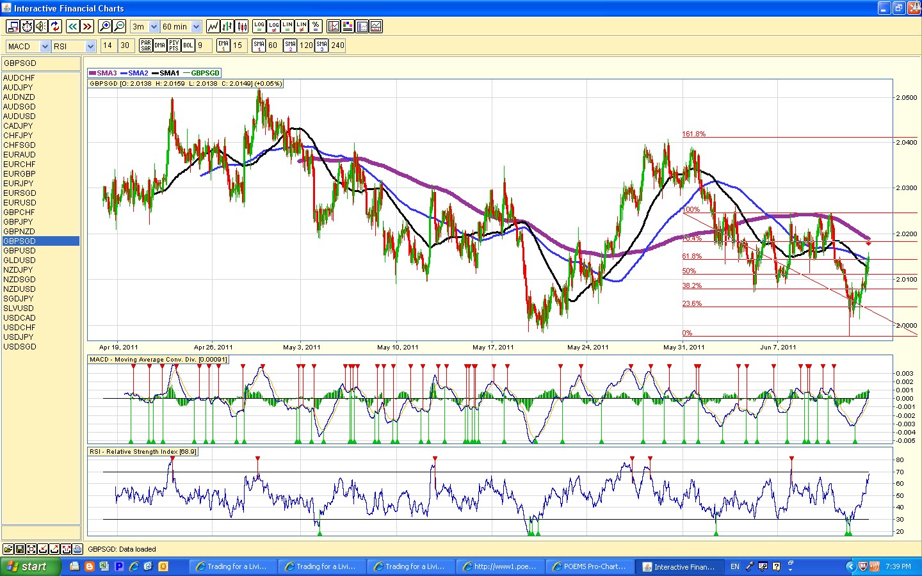Click the sixth icon in bottom status bar
922x576 pixels.
(66, 549)
